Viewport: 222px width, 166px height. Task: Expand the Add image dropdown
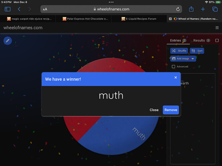click(192, 58)
